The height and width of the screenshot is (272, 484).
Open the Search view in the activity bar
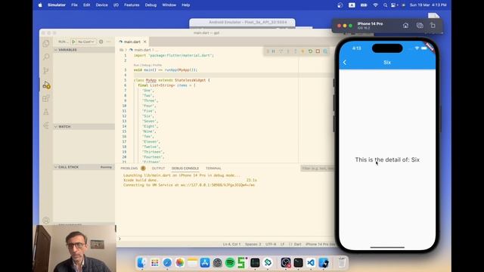click(x=46, y=57)
